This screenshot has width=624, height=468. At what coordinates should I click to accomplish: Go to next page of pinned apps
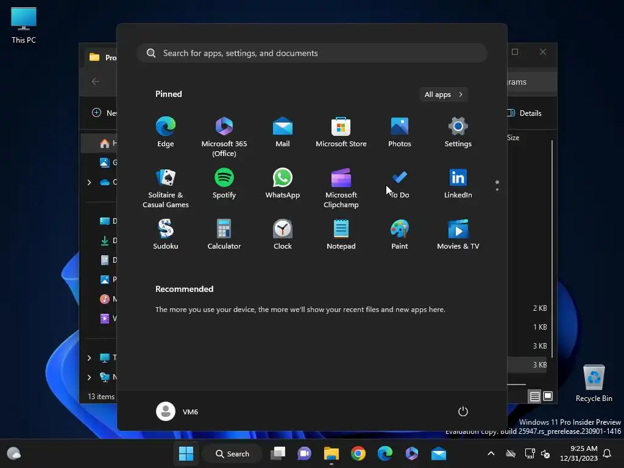click(x=497, y=189)
